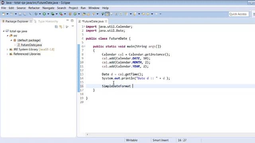Collapse the src folder node
The height and width of the screenshot is (143, 255).
(x=8, y=36)
